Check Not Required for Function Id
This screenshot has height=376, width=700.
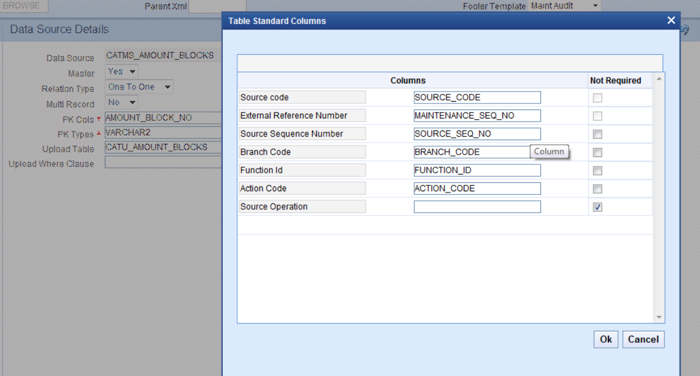[598, 171]
